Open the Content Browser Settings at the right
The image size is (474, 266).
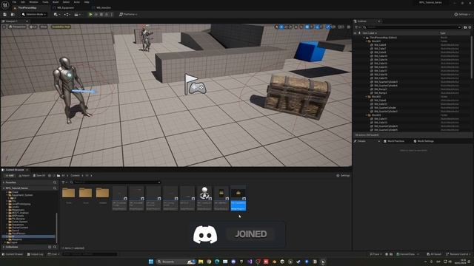tap(343, 176)
